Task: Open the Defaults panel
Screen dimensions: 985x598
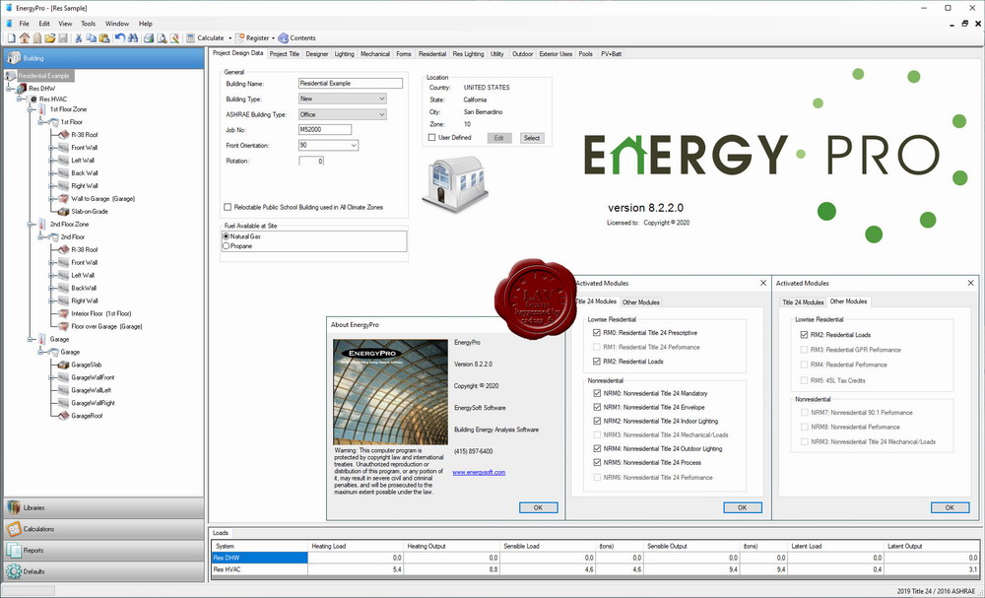Action: coord(103,571)
